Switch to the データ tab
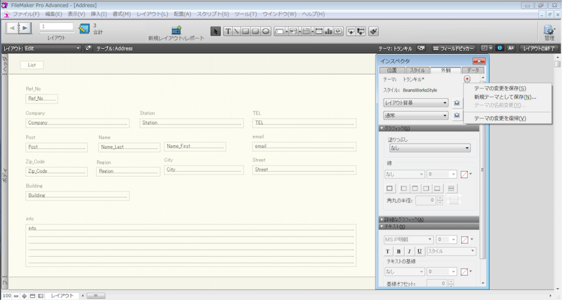 (473, 70)
